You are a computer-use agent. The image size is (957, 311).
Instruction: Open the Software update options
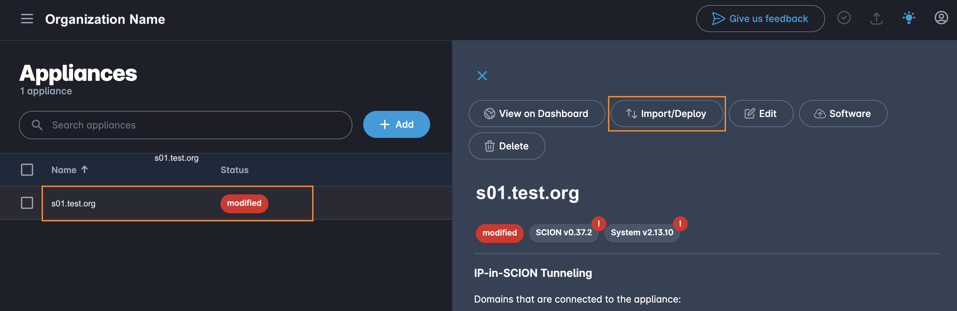[x=843, y=114]
